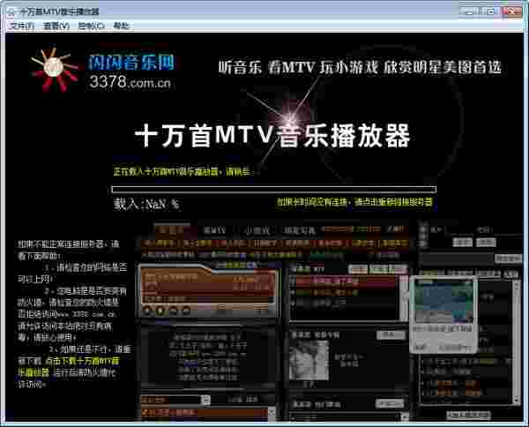Screen dimensions: 529x427
Task: Click the rightmost round button in orange player
Action: point(186,311)
